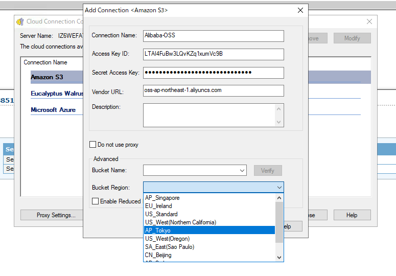Select Amazon S3 in connection list
The height and width of the screenshot is (276, 396).
[47, 77]
